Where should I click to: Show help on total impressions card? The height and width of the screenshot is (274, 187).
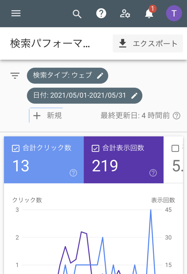[x=153, y=173]
